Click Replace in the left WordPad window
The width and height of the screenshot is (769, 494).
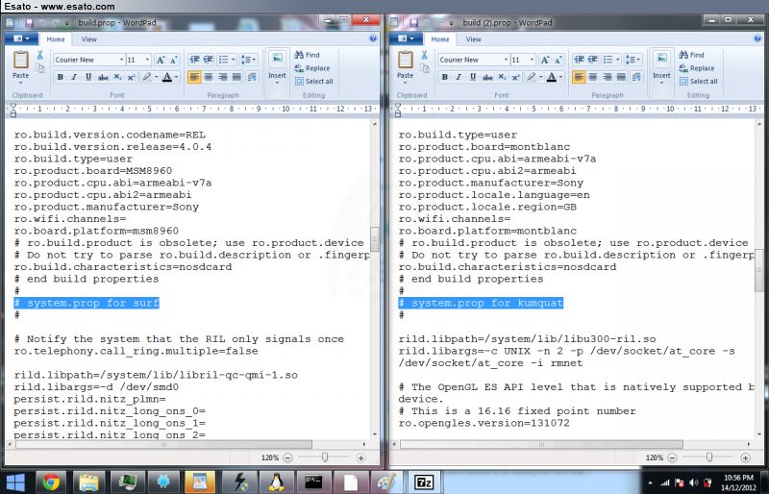pyautogui.click(x=312, y=68)
